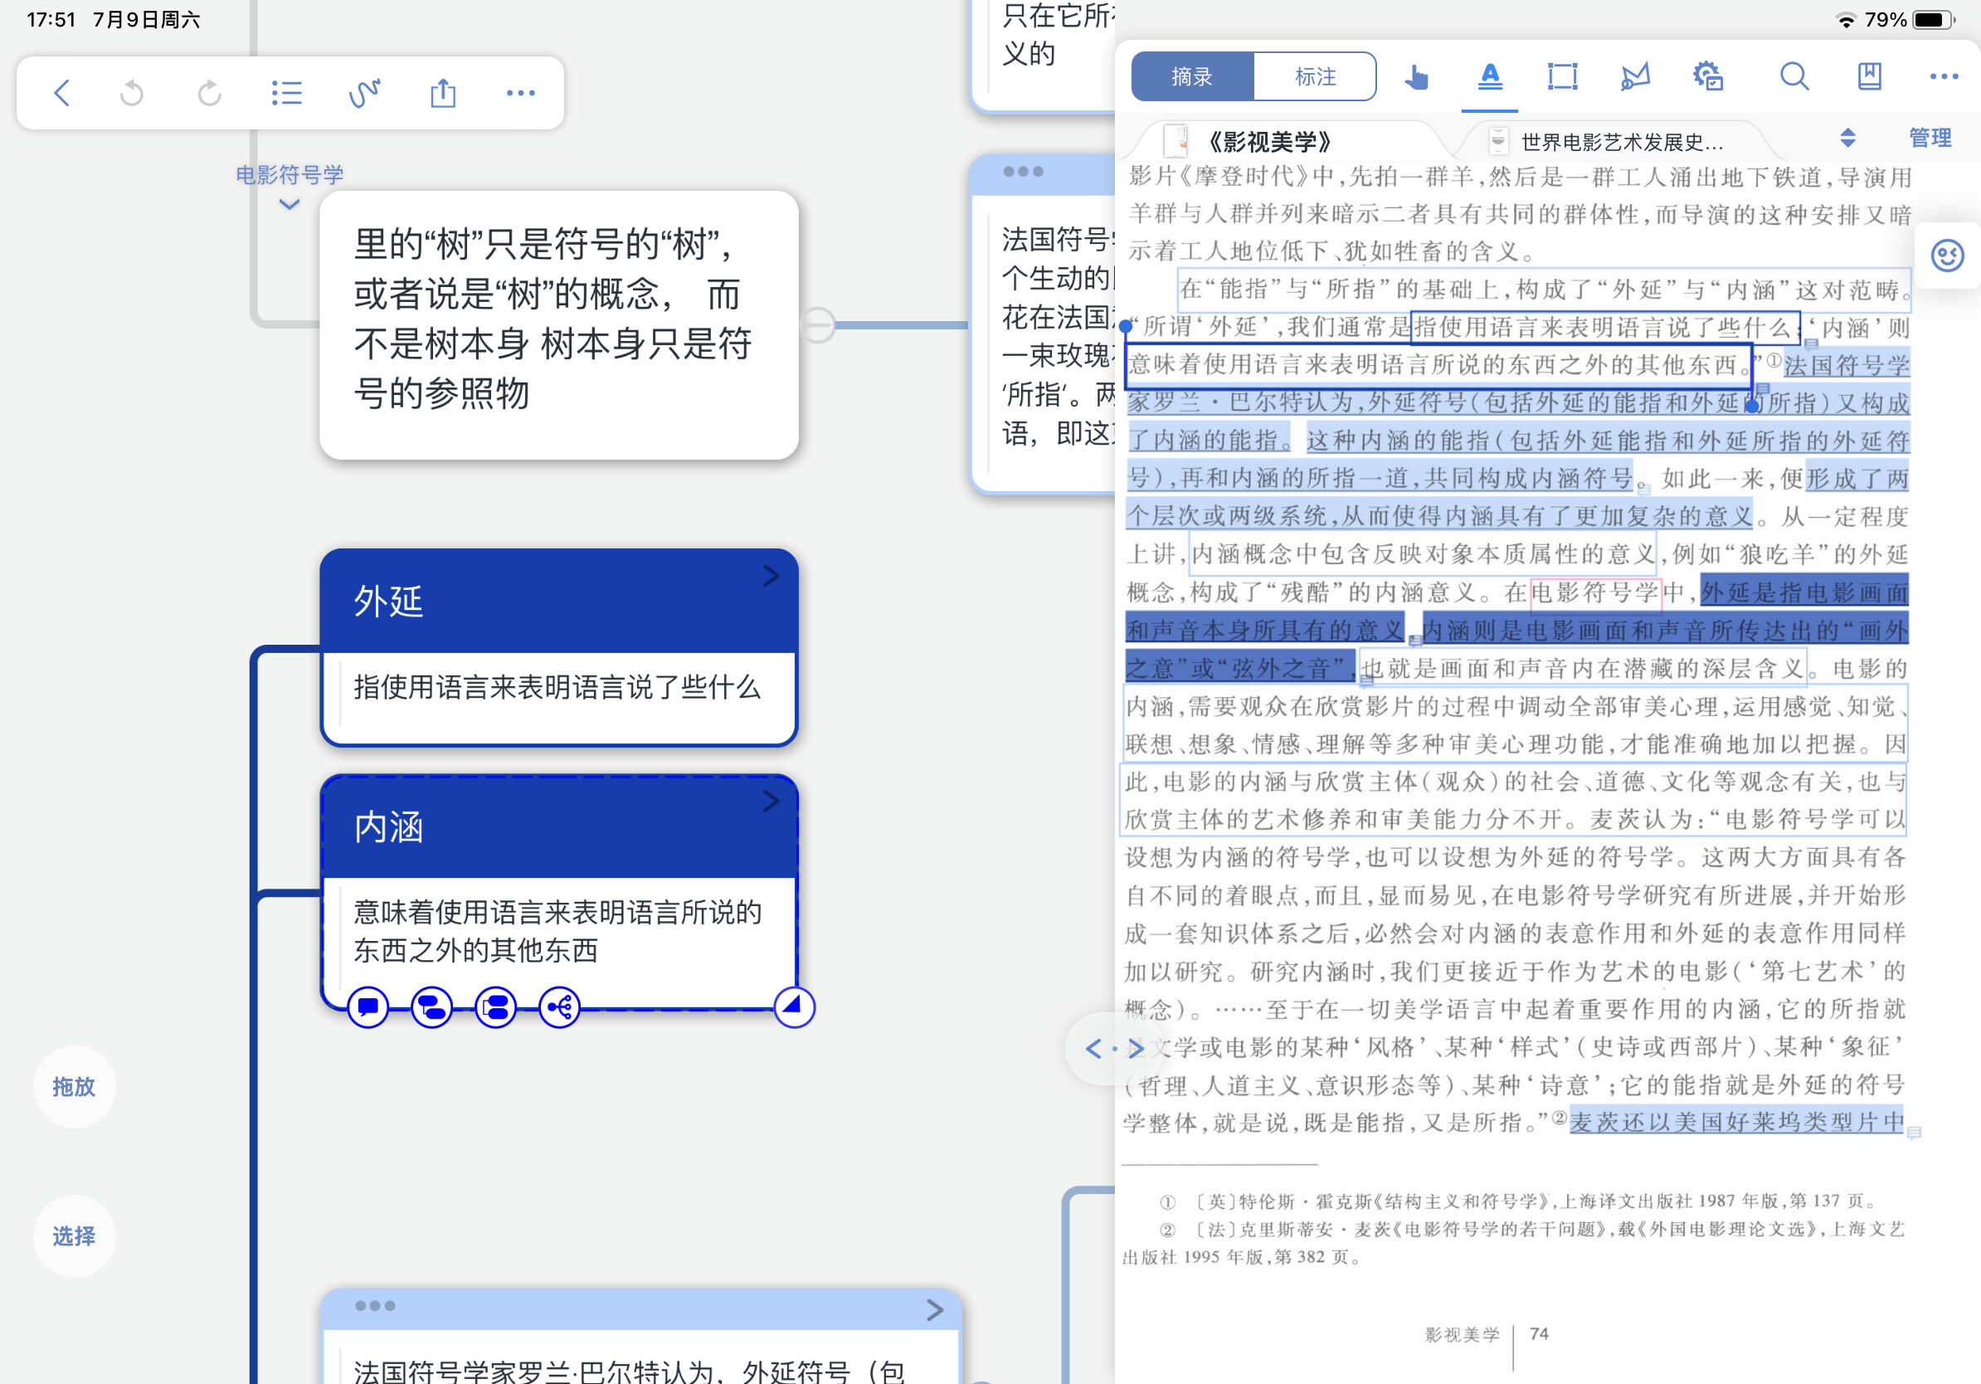Toggle the 拖放 mode button
Viewport: 1981px width, 1384px height.
click(x=73, y=1086)
